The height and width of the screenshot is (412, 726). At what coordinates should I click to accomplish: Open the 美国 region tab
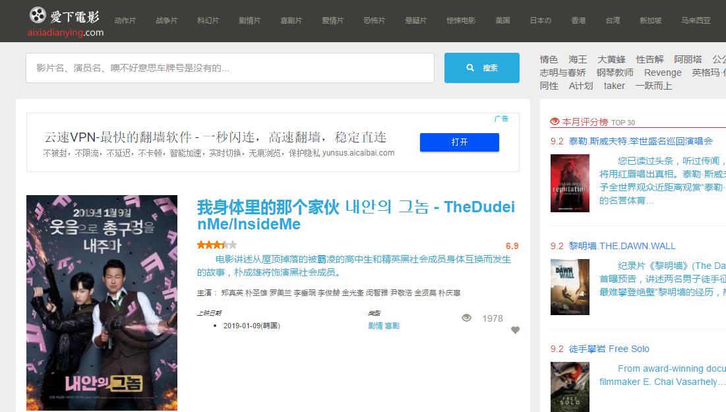click(502, 20)
